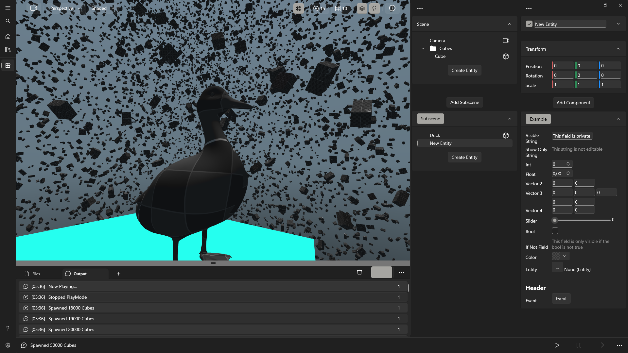Screen dimensions: 628x353
Task: Click Create Entity under Subscene
Action: click(x=464, y=158)
